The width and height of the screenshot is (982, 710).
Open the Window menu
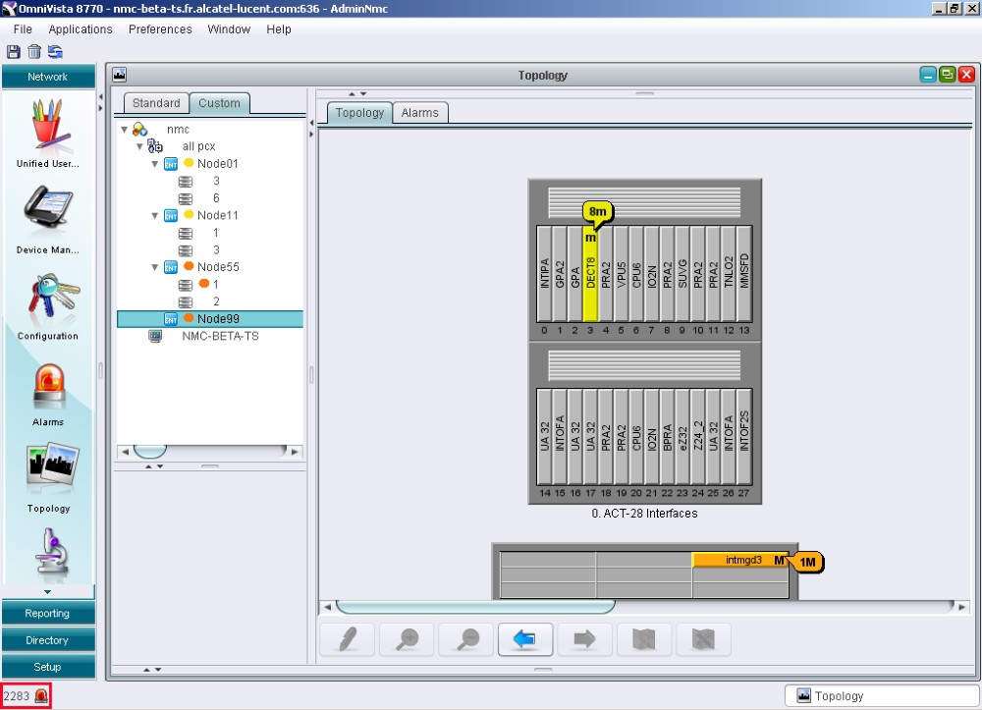(229, 29)
